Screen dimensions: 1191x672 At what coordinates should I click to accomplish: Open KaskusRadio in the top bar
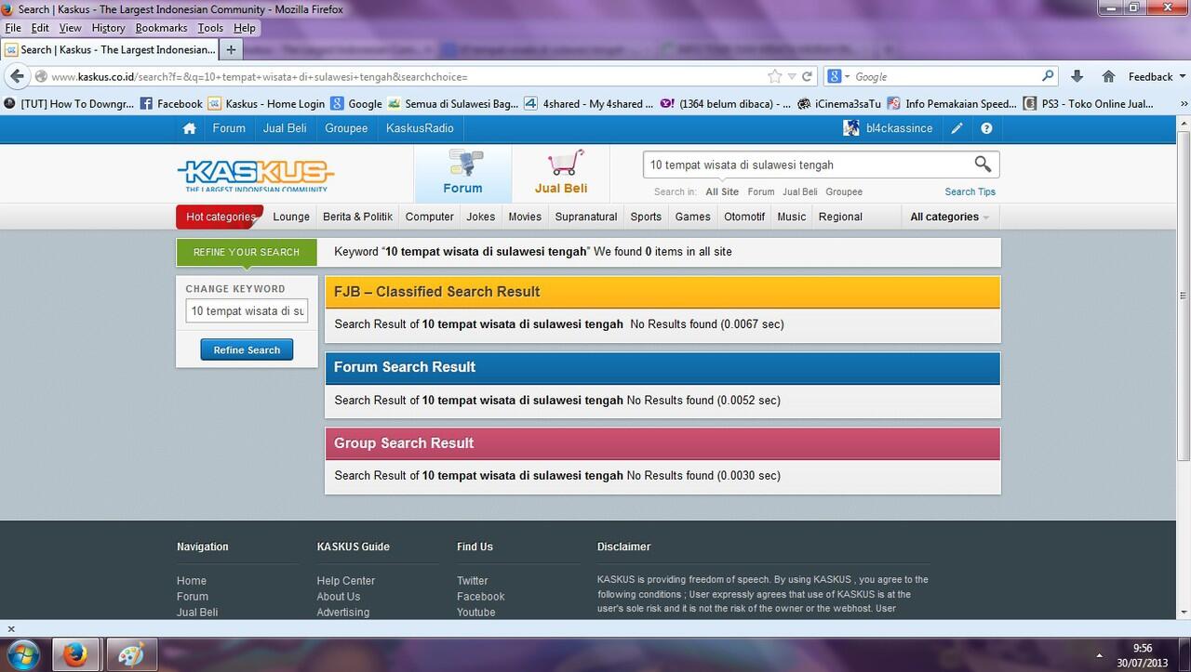(420, 128)
